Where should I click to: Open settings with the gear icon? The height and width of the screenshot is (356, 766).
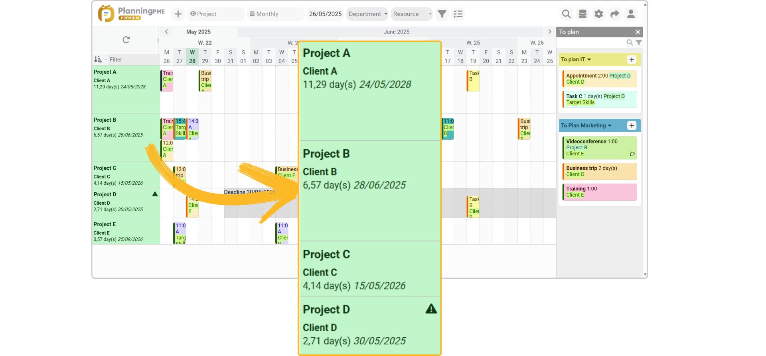pyautogui.click(x=598, y=14)
